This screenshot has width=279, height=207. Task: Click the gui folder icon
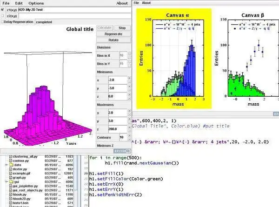[x=11, y=182]
